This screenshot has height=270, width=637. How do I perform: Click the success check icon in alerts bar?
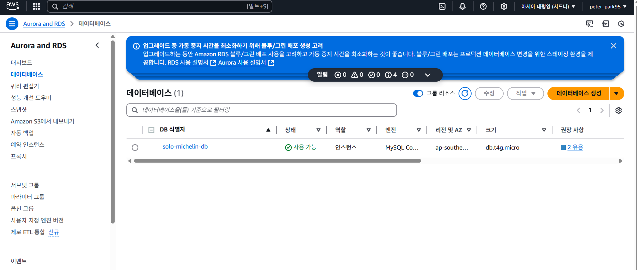point(372,75)
